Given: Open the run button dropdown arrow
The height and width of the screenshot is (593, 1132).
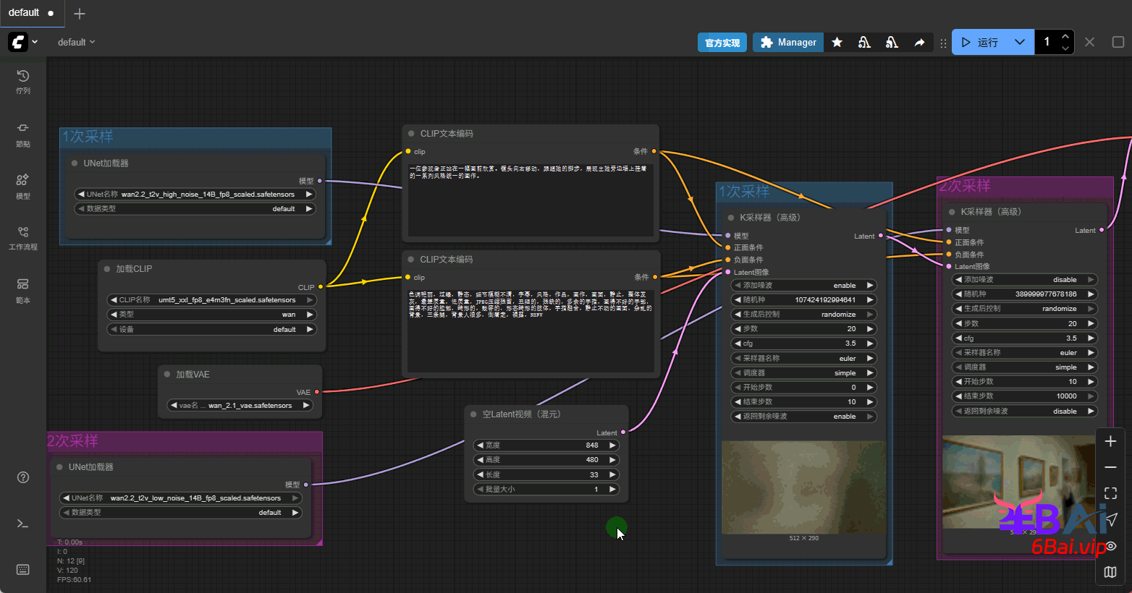Looking at the screenshot, I should [x=1019, y=42].
